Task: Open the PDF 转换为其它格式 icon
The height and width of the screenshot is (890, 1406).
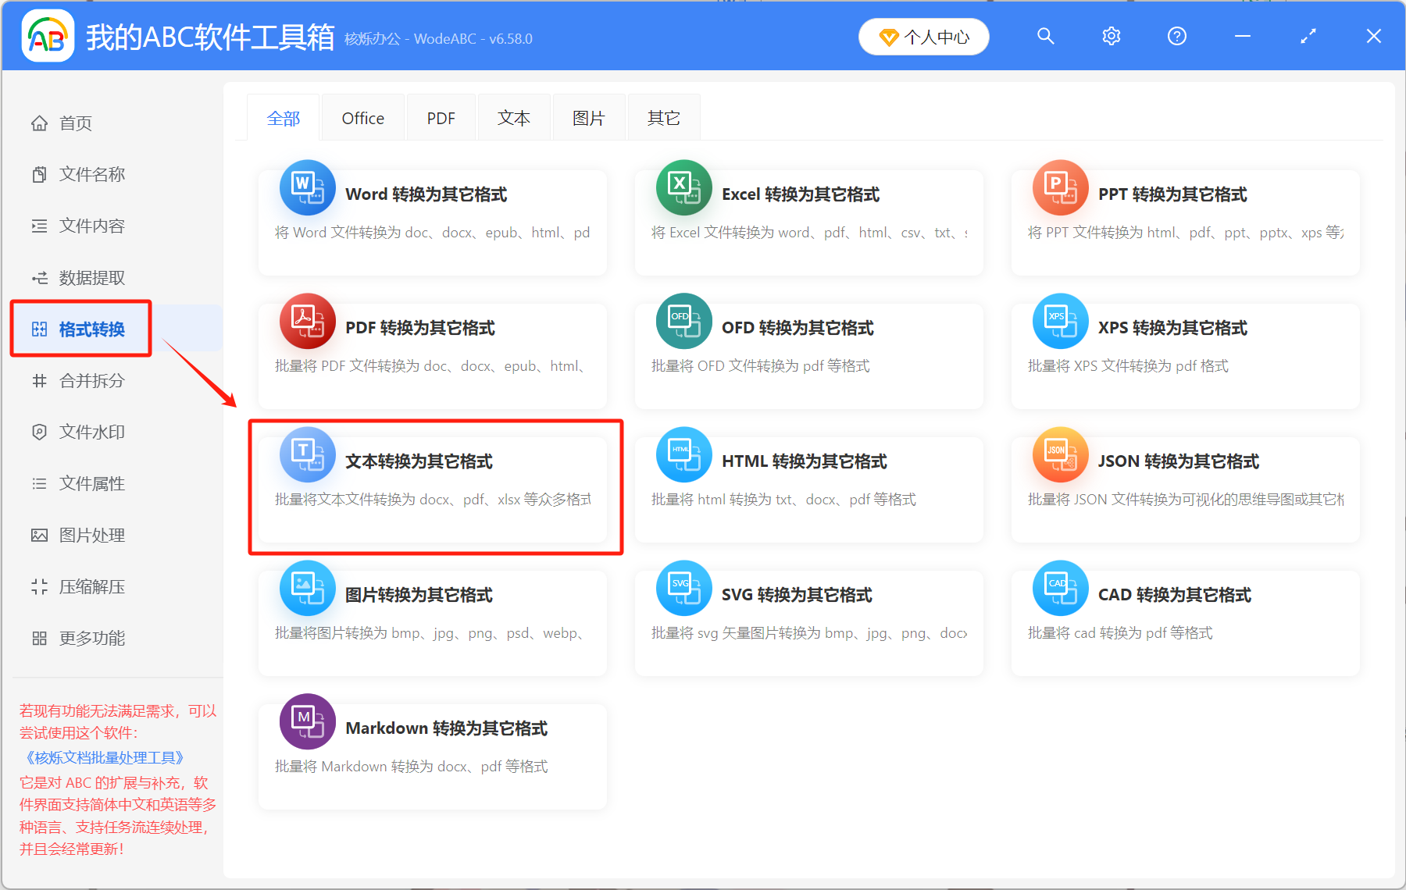Action: tap(306, 321)
